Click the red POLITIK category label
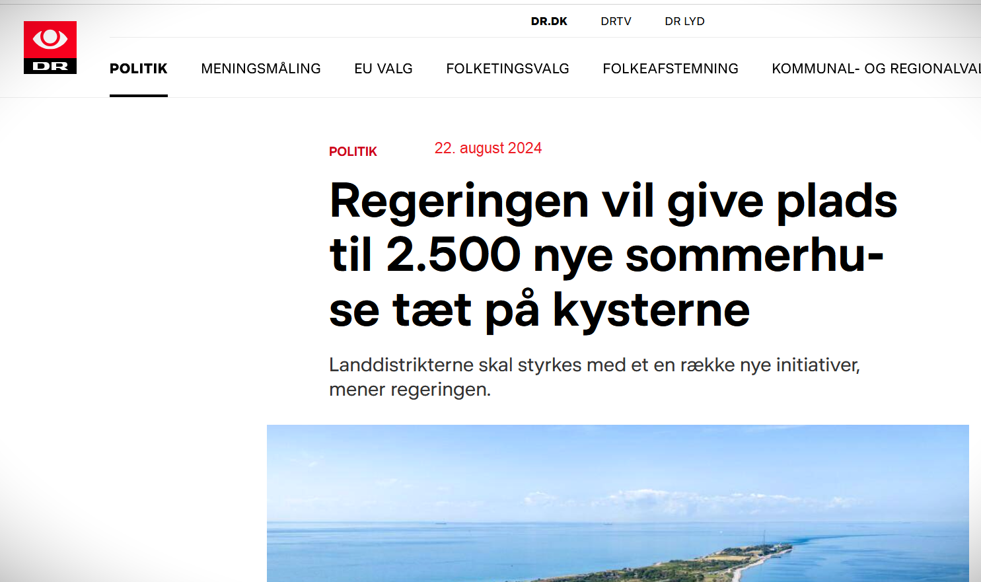Viewport: 981px width, 582px height. pos(353,152)
